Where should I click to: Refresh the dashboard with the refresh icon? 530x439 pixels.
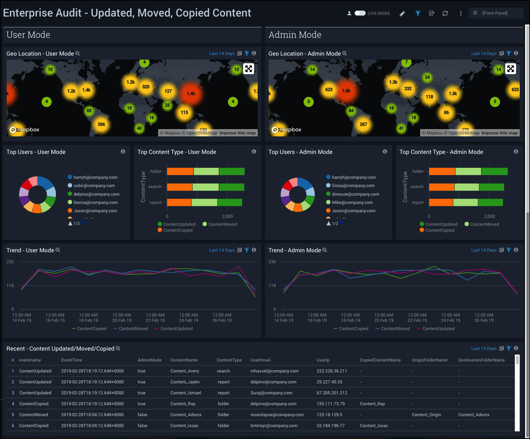point(445,13)
